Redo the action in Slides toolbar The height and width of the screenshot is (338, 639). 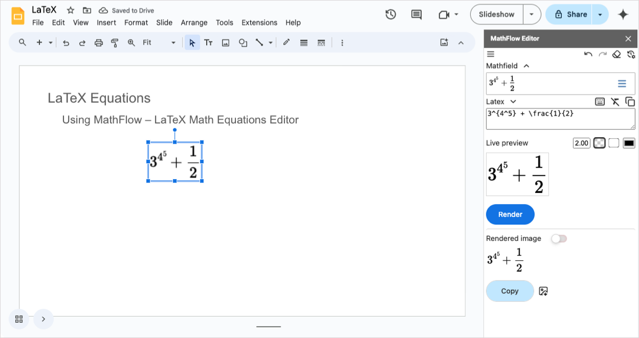tap(82, 43)
